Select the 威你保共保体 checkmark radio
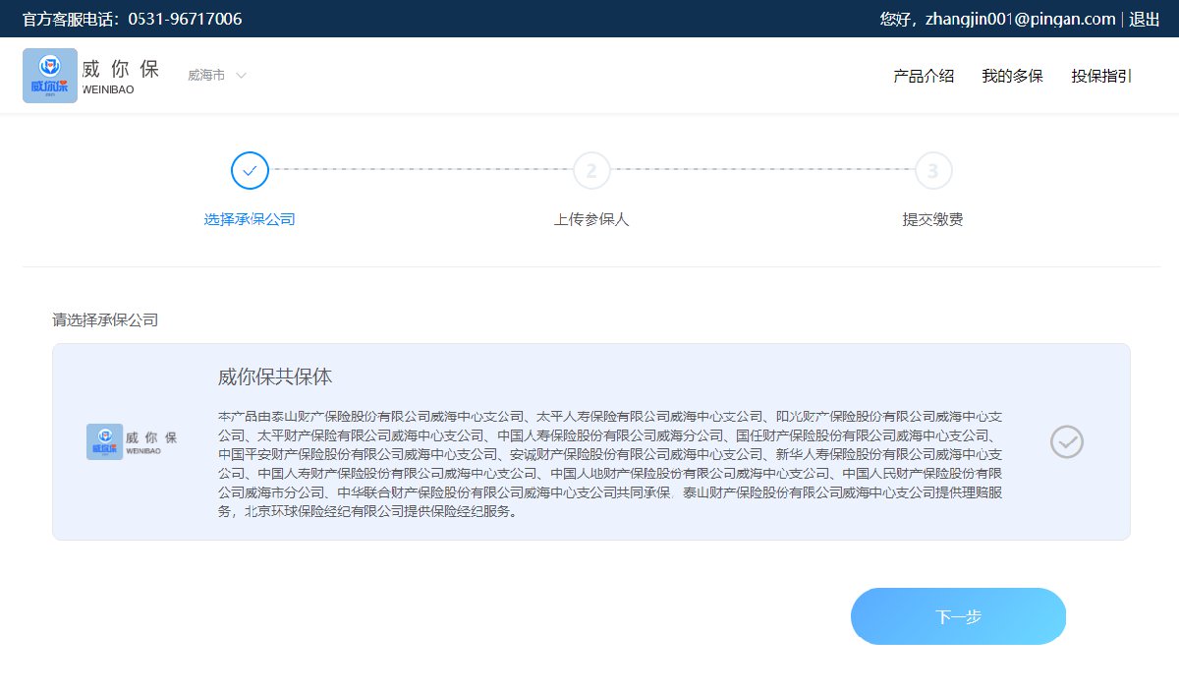The height and width of the screenshot is (693, 1179). (x=1066, y=442)
